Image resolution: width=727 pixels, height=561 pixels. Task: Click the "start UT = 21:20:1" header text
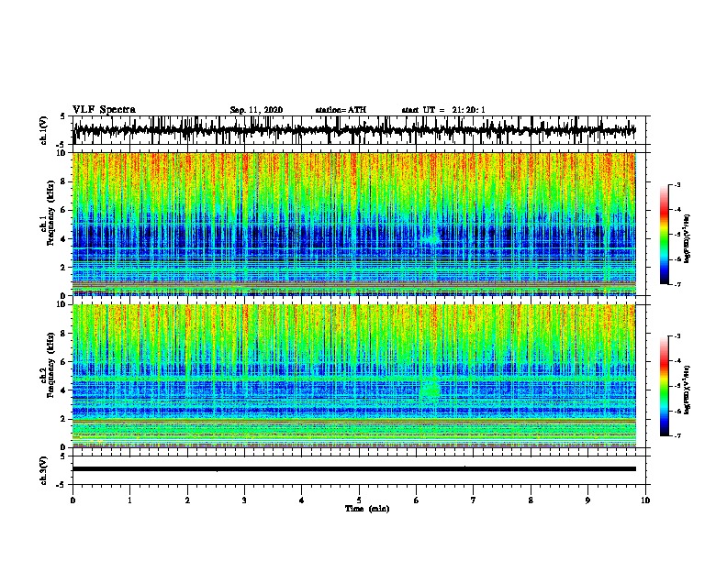coord(443,110)
